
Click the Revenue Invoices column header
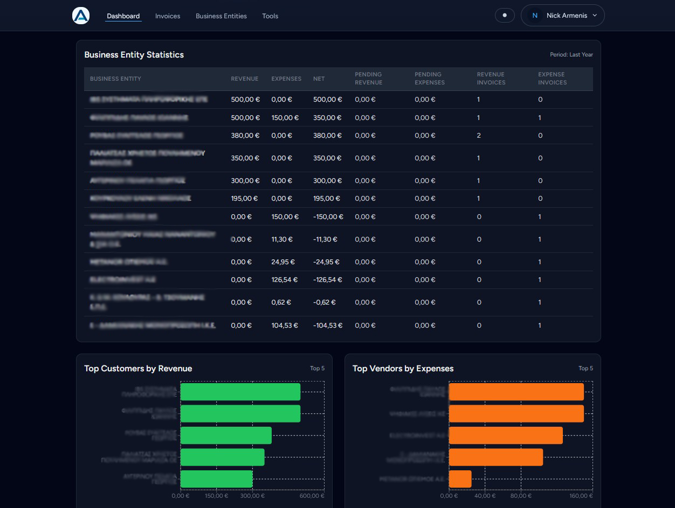pyautogui.click(x=491, y=79)
